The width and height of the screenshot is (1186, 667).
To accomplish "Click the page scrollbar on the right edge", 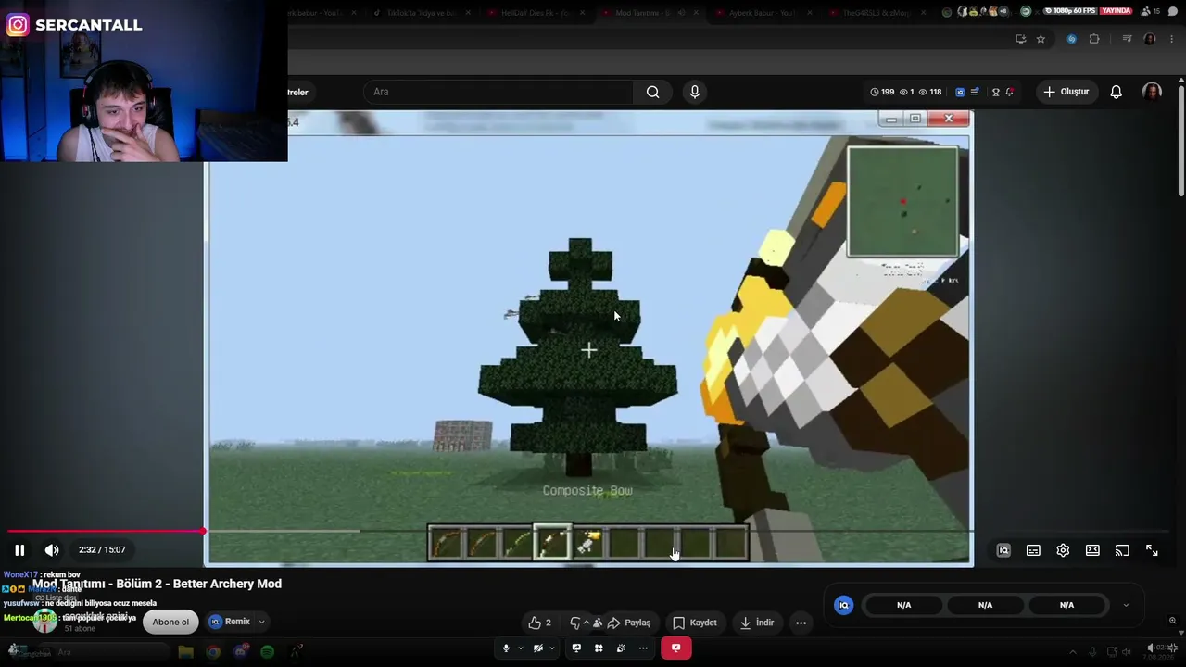I will [1181, 139].
